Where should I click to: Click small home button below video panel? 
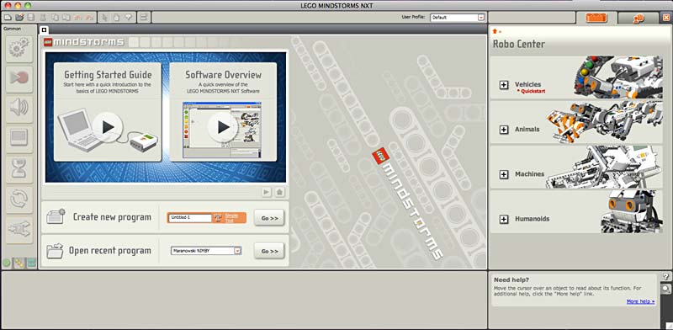pyautogui.click(x=279, y=192)
